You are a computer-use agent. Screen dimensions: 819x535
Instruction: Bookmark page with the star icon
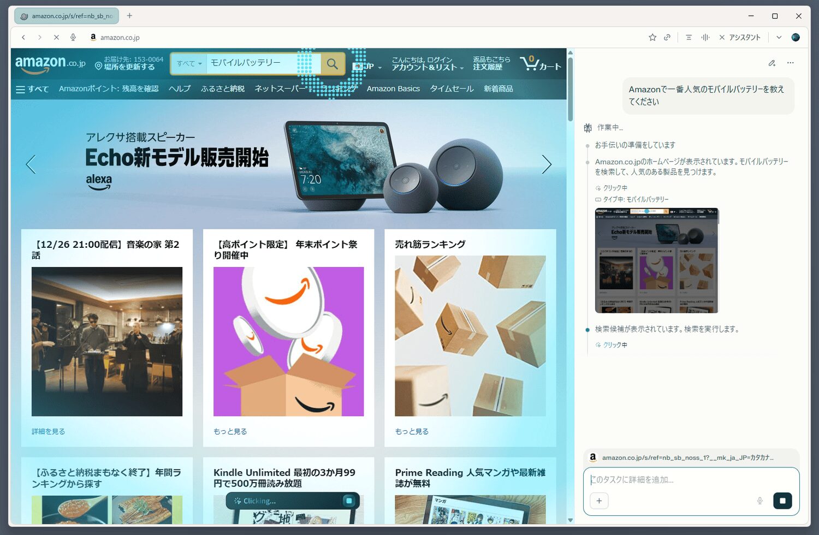click(x=652, y=38)
